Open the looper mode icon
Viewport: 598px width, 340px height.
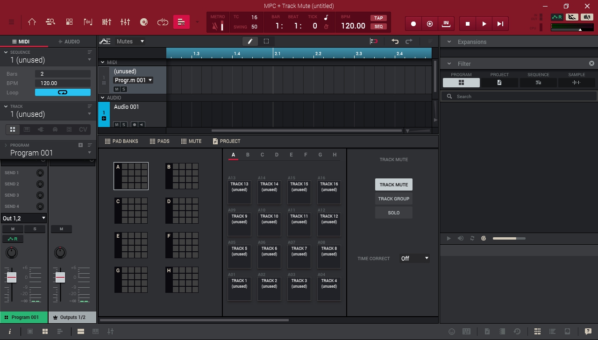click(x=163, y=22)
